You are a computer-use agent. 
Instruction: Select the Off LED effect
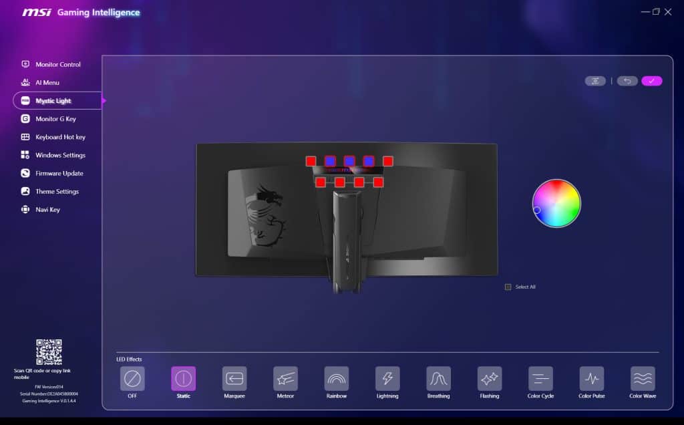point(132,379)
